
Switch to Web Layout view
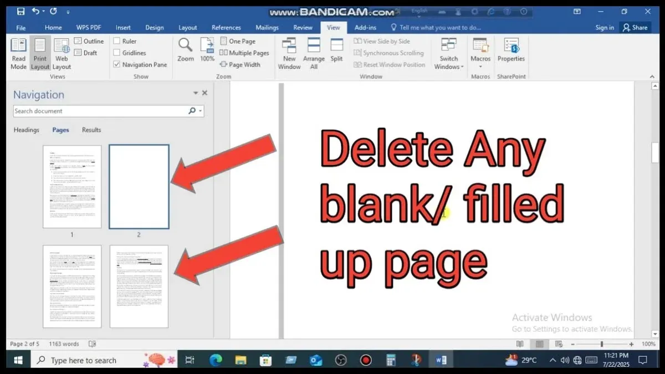(62, 54)
